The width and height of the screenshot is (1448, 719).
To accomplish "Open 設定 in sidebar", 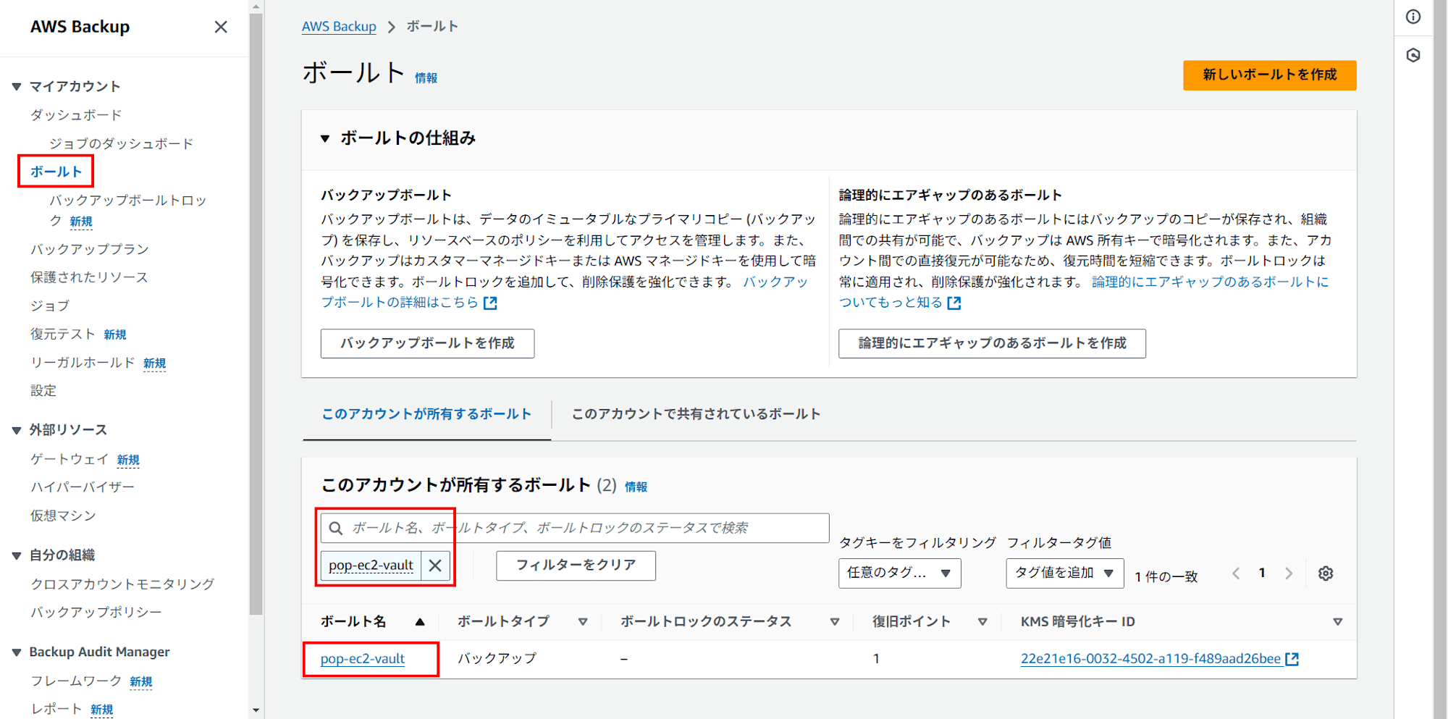I will (x=43, y=390).
